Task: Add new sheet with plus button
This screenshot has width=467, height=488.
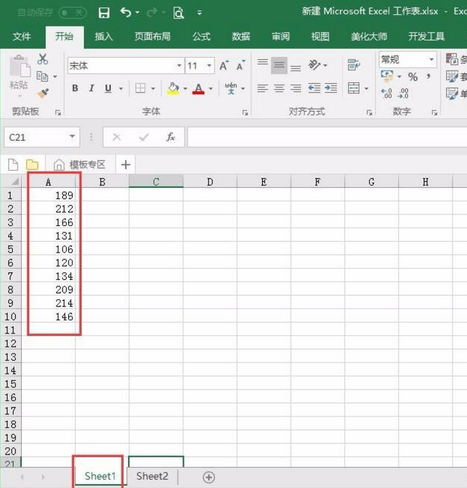Action: click(x=208, y=477)
